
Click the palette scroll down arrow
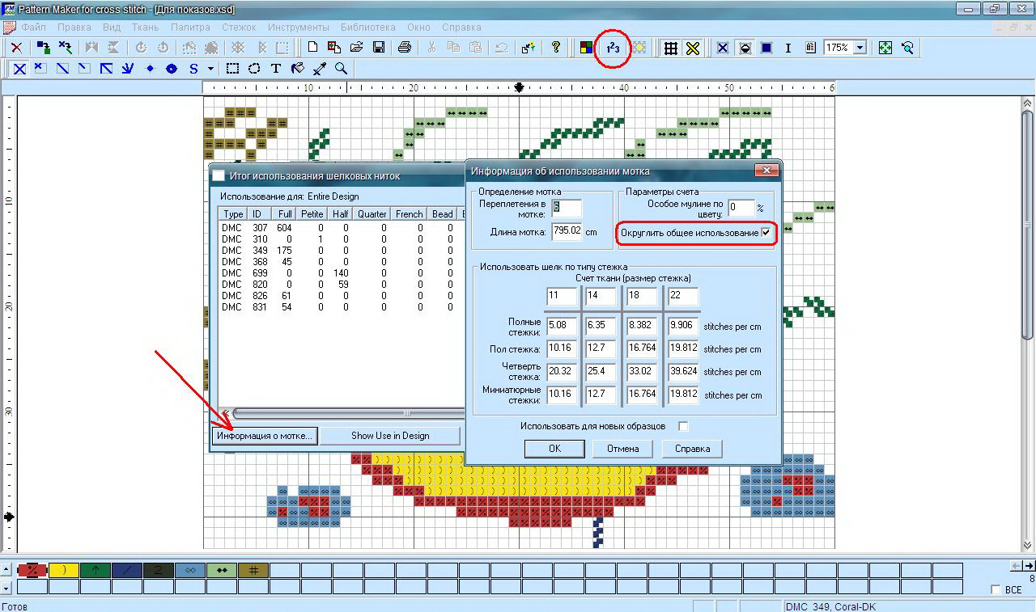7,587
